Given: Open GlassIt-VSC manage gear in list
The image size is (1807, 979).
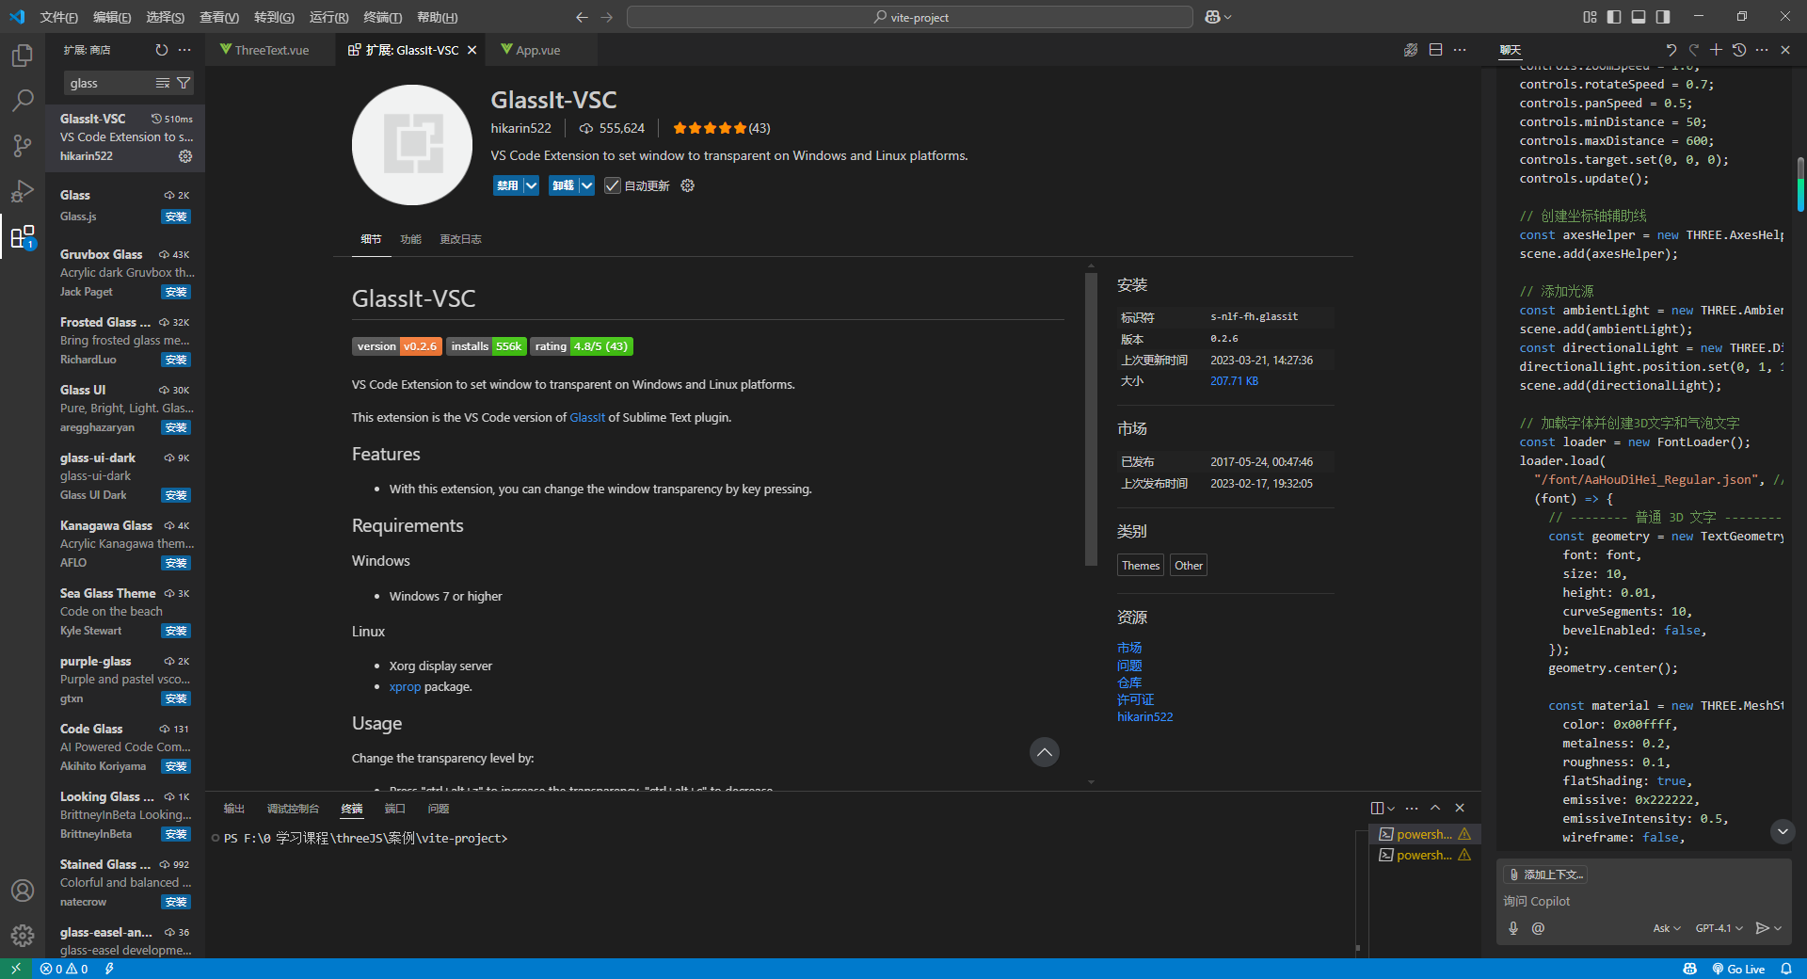Looking at the screenshot, I should pos(185,156).
